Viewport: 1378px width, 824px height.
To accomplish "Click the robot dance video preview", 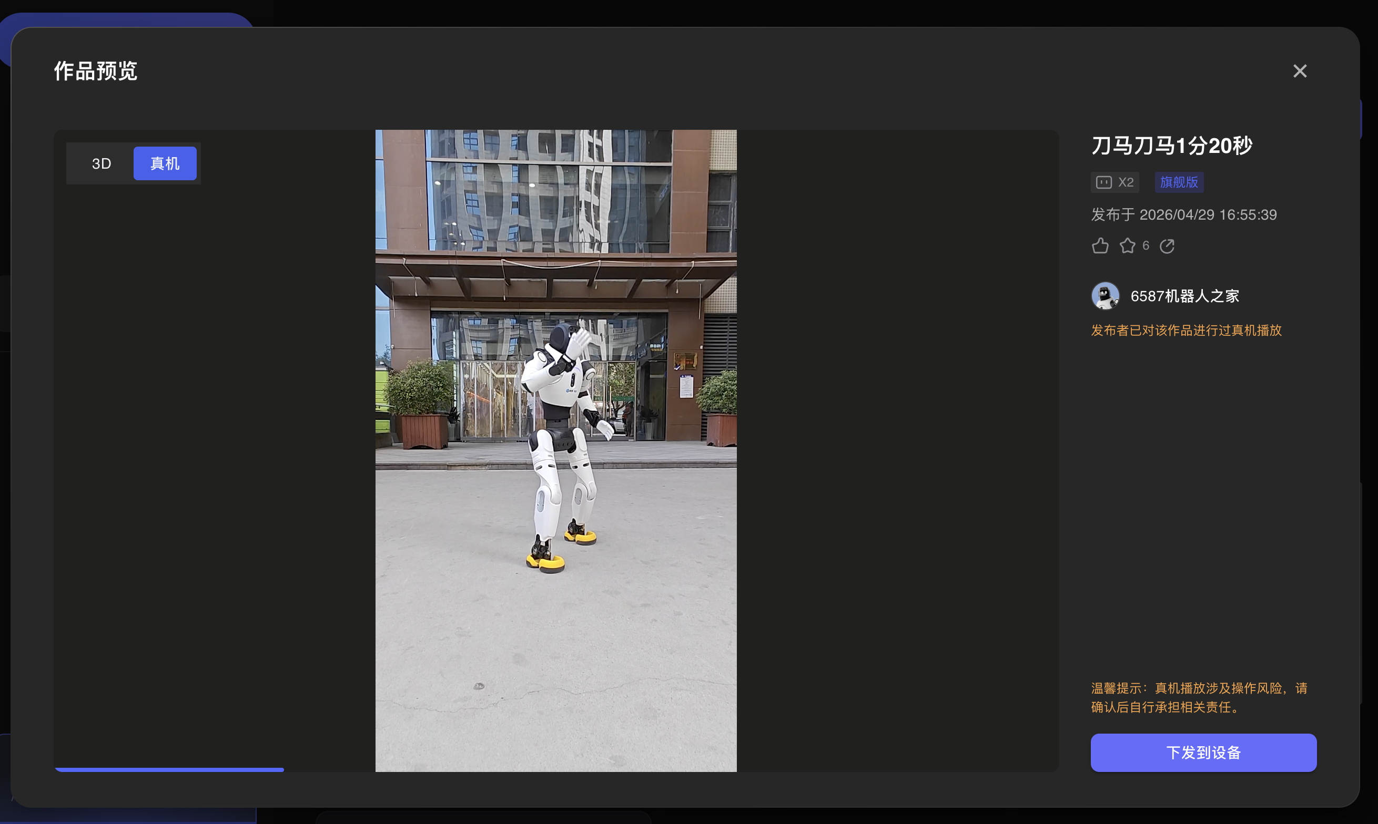I will coord(555,450).
